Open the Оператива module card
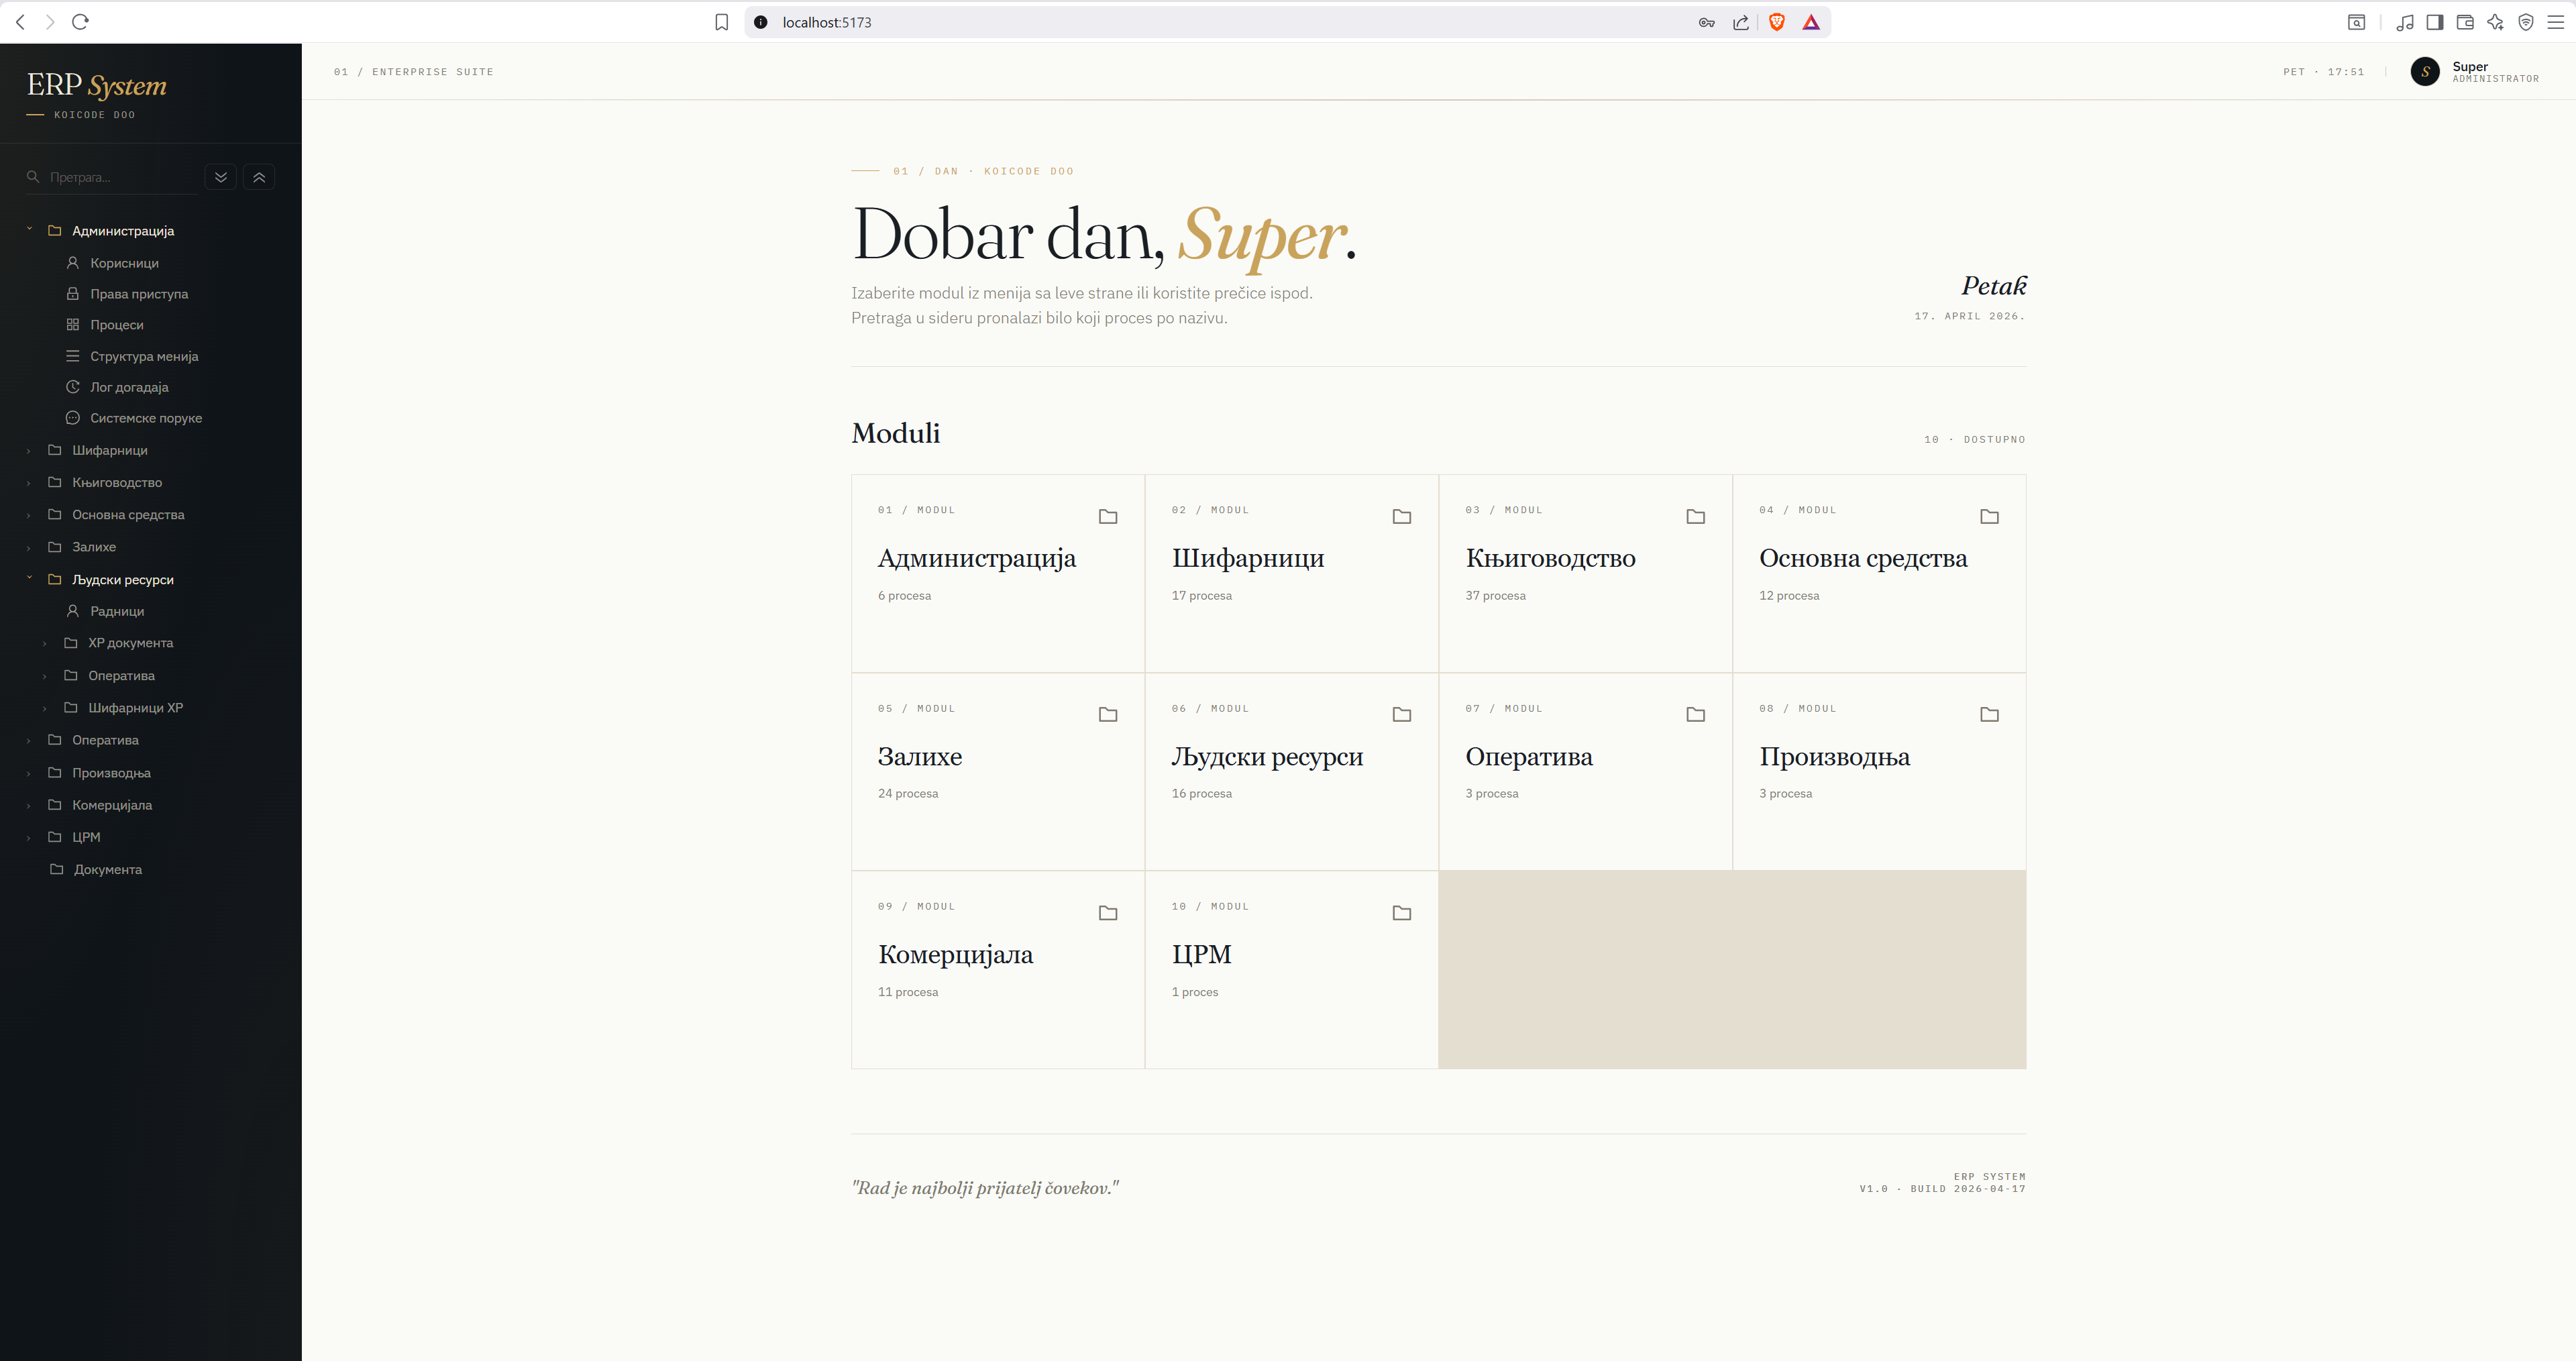2576x1361 pixels. tap(1585, 771)
